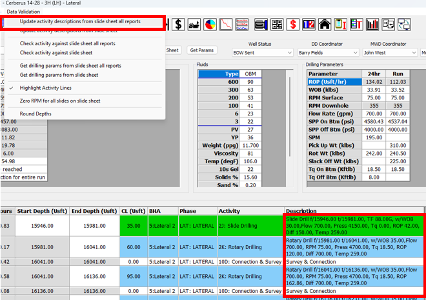Open the pie chart icon
Viewport: 426px width, 300px height.
pos(210,25)
